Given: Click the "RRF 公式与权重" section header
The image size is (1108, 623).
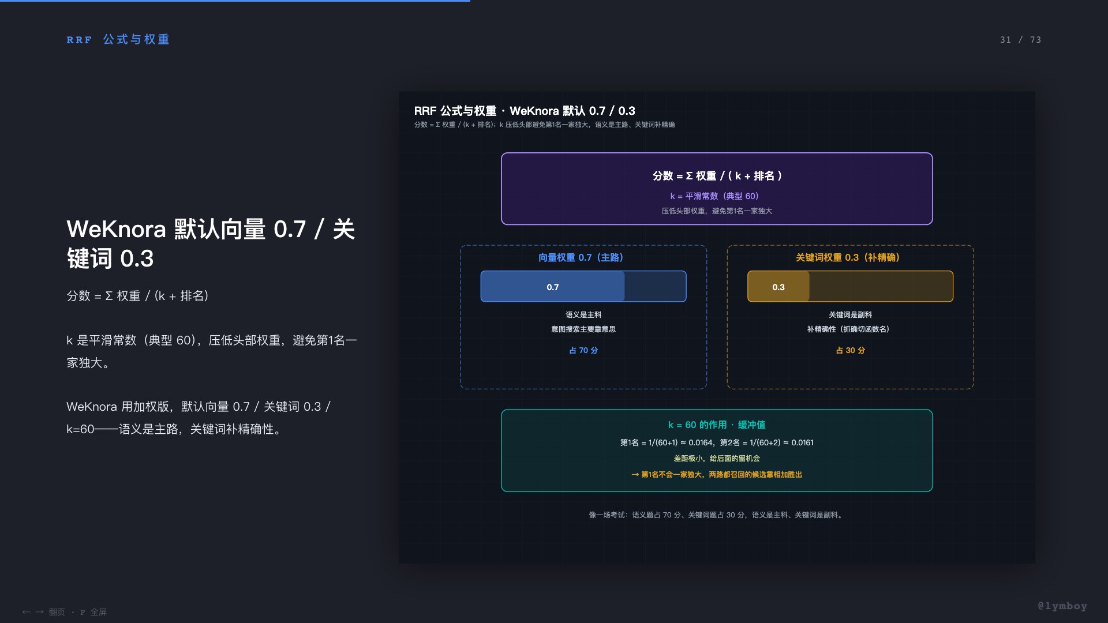Looking at the screenshot, I should pyautogui.click(x=118, y=39).
